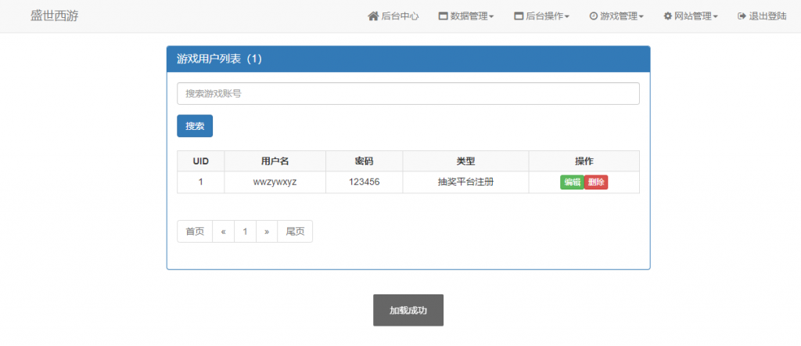Go to 首页 in pagination
This screenshot has height=346, width=801.
tap(195, 232)
